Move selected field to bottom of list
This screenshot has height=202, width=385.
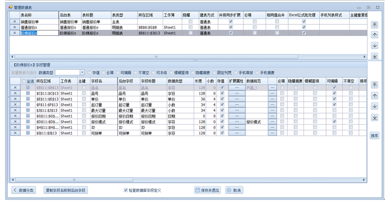(374, 117)
